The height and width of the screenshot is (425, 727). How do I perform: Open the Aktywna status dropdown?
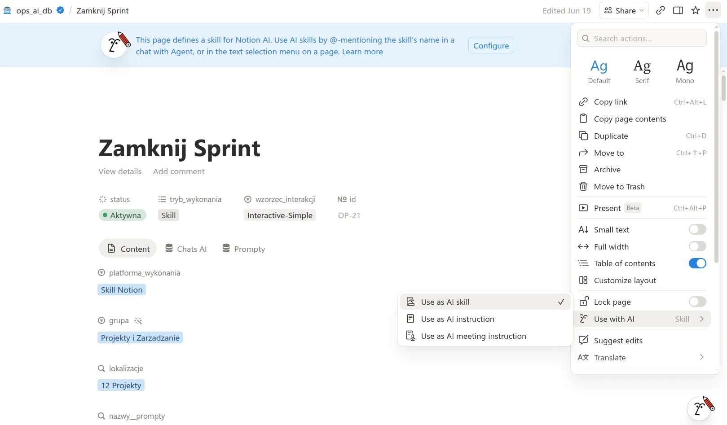coord(123,215)
